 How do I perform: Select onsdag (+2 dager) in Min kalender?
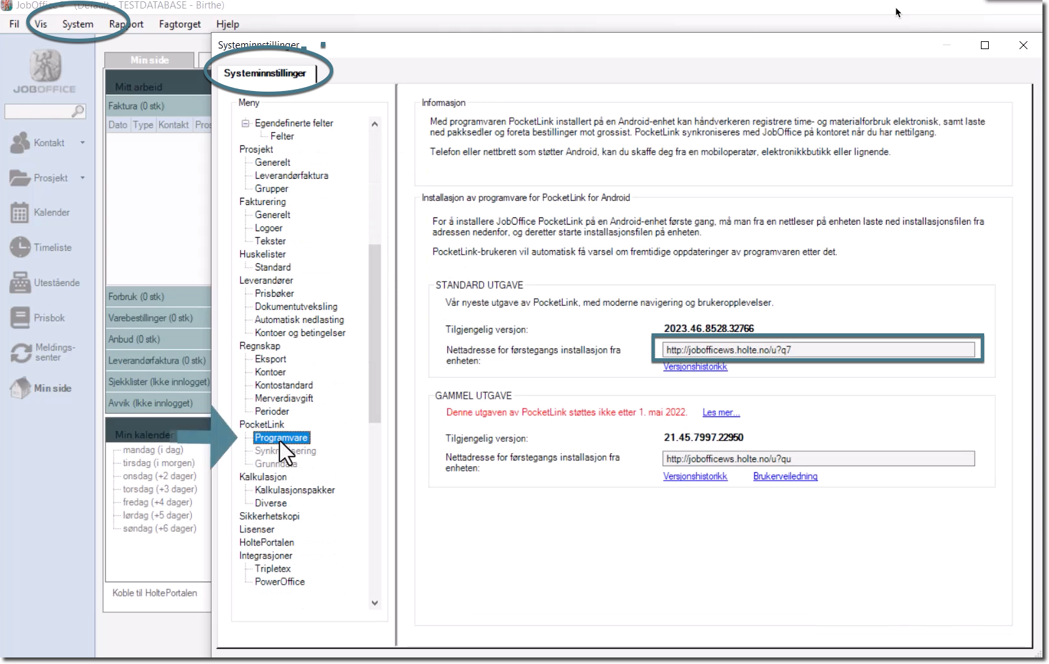159,476
